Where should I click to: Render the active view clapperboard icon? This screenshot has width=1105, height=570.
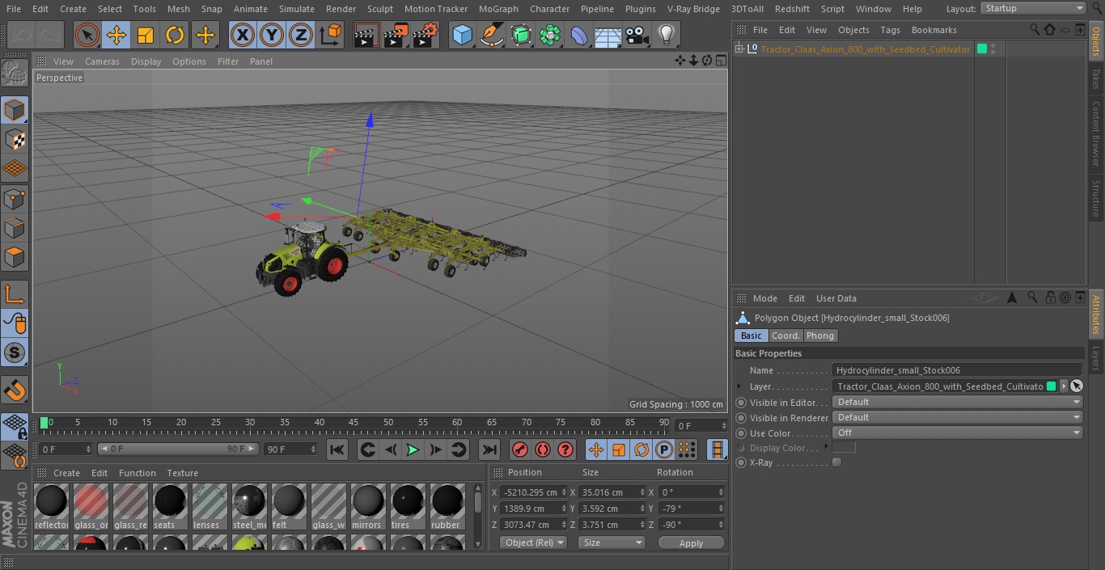[366, 35]
